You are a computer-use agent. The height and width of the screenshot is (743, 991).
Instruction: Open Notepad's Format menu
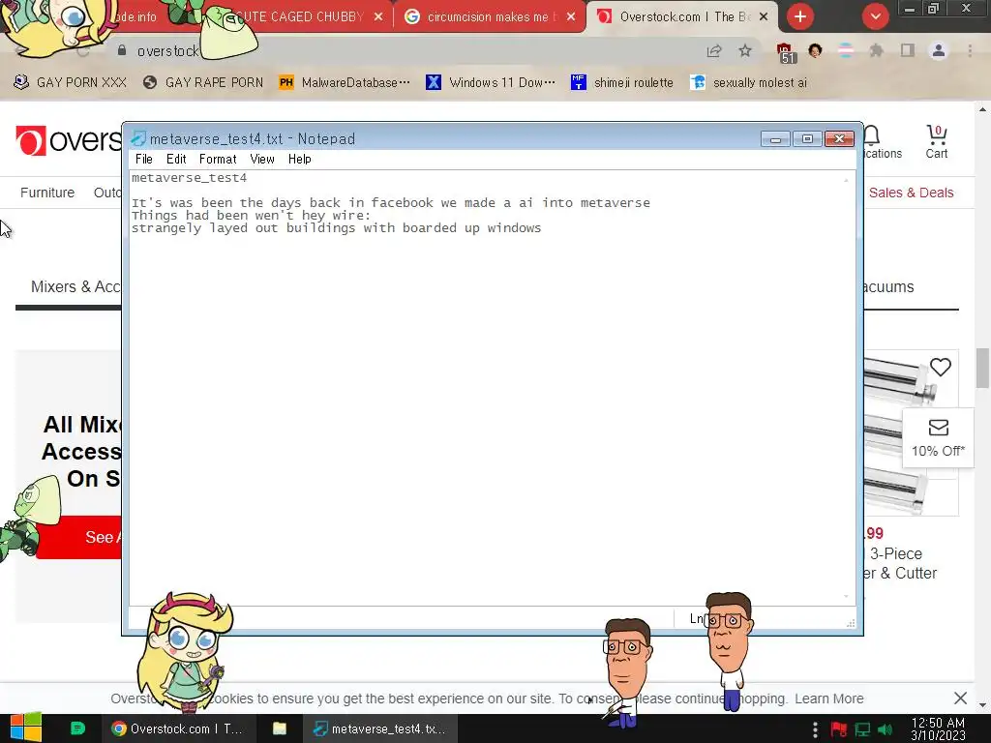pyautogui.click(x=218, y=160)
